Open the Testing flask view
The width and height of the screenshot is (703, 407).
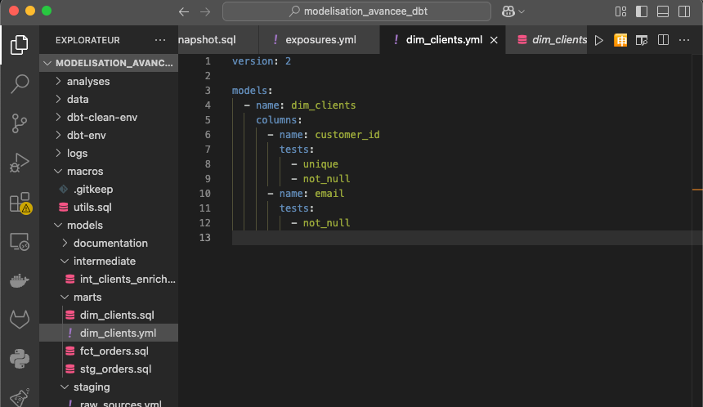tap(20, 396)
